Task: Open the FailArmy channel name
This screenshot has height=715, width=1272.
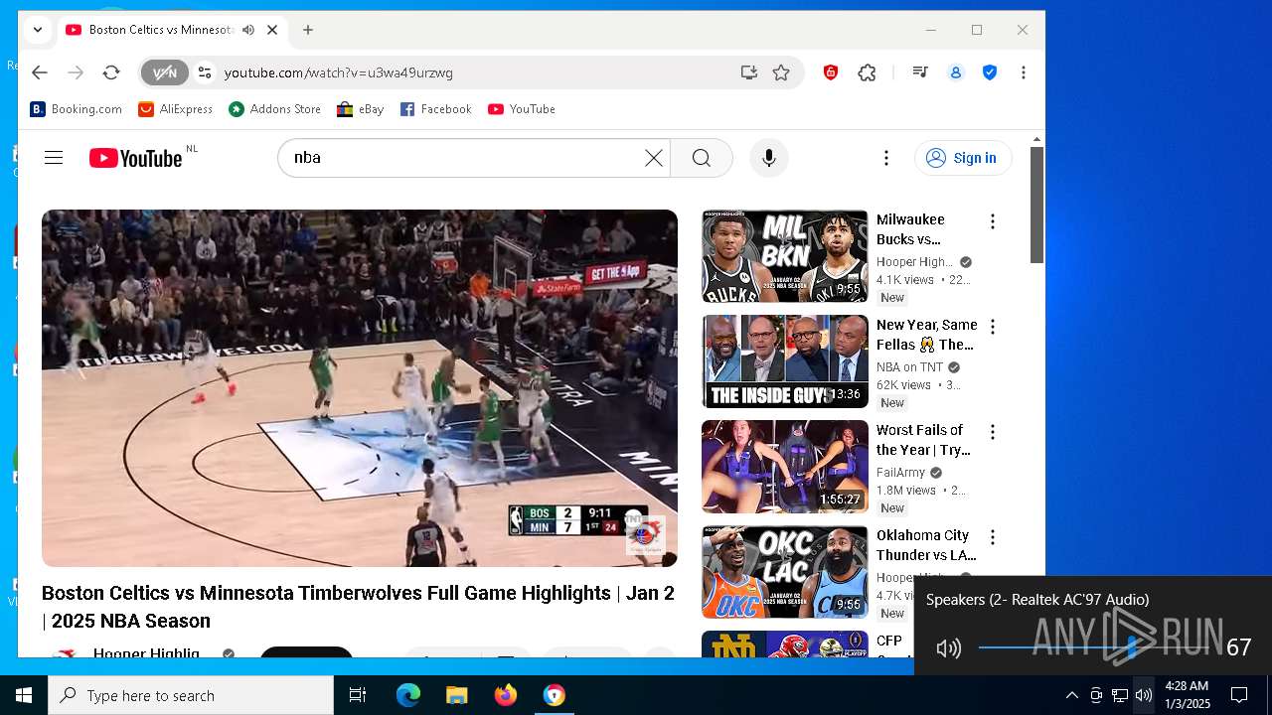Action: pos(900,473)
